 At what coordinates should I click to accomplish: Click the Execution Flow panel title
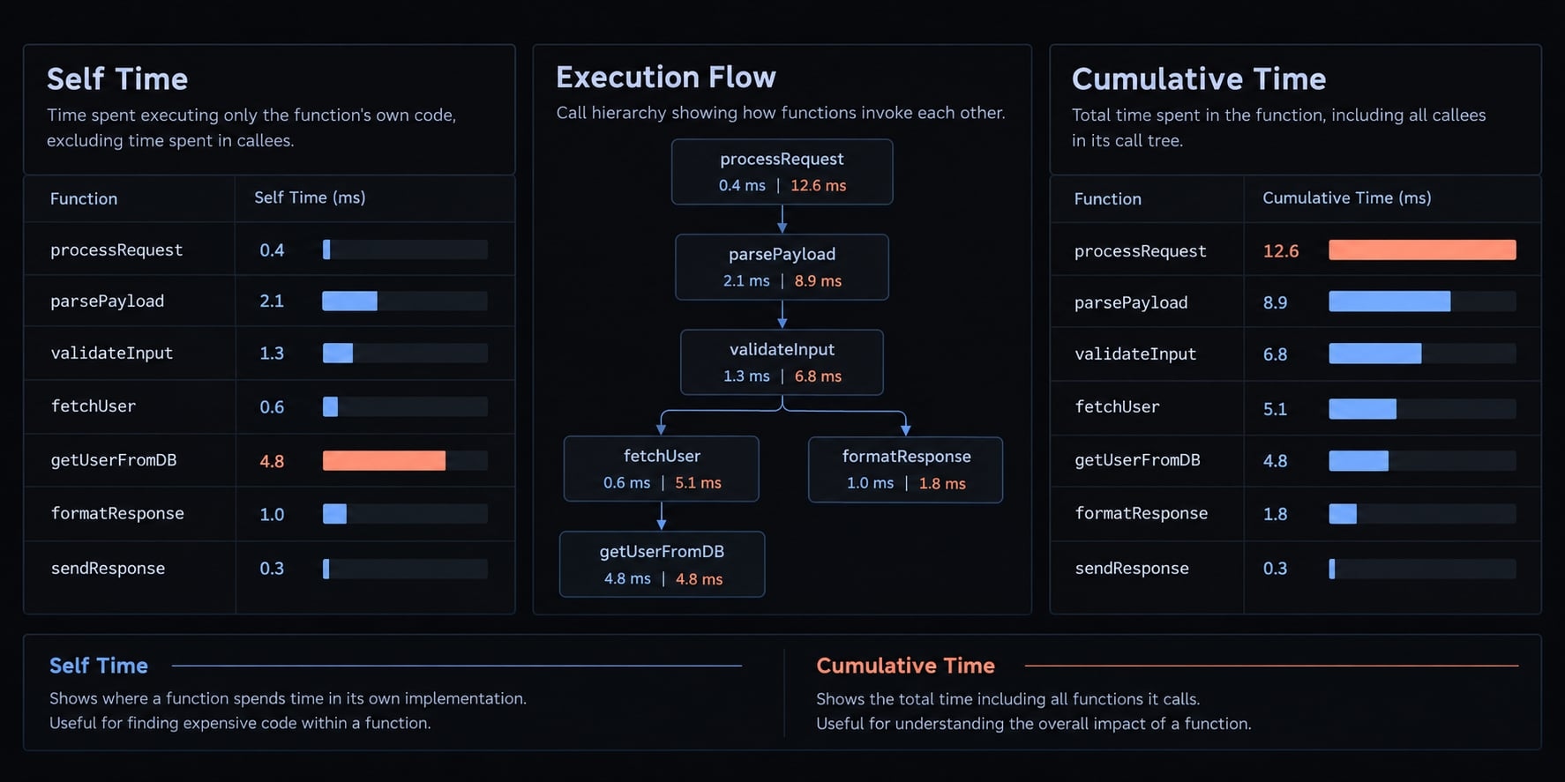[666, 78]
